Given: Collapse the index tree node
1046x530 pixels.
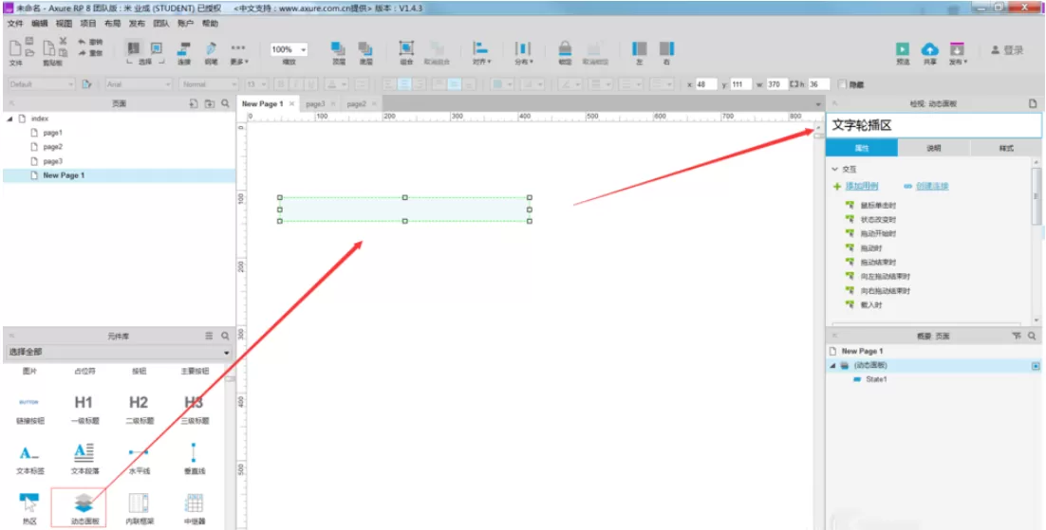Looking at the screenshot, I should pos(10,119).
